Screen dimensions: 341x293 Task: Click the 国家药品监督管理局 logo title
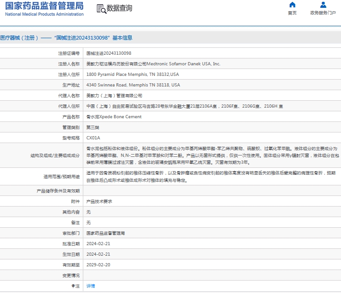(x=44, y=6)
